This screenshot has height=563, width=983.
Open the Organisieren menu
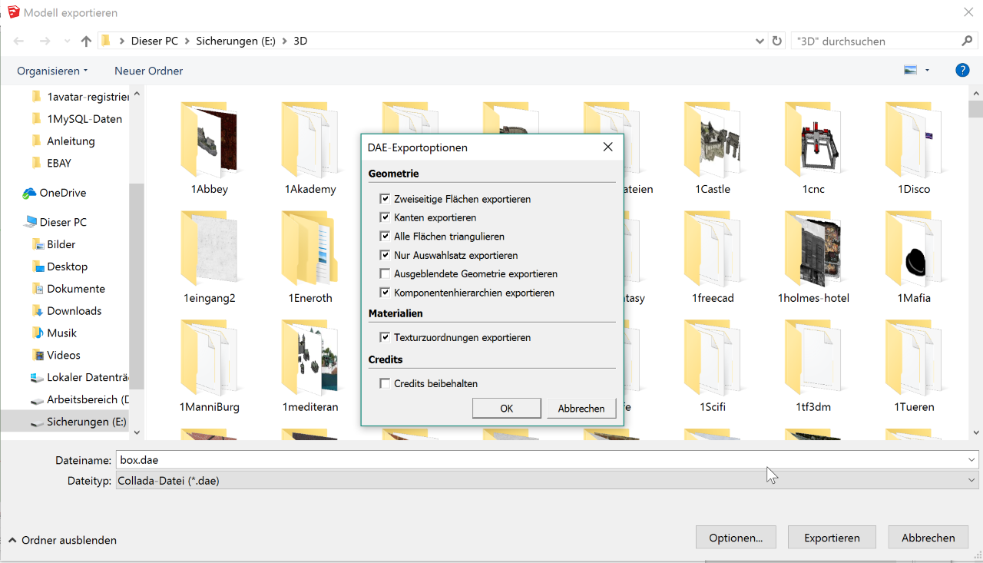(x=52, y=71)
